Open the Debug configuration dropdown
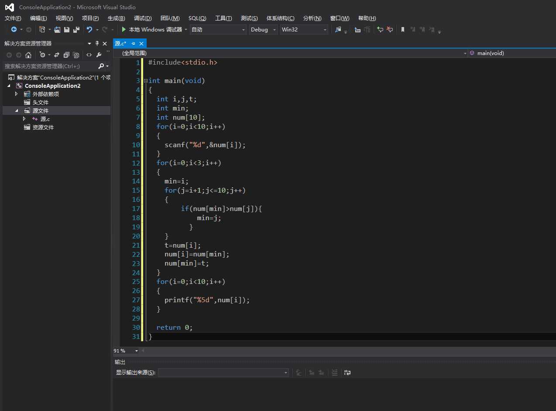Image resolution: width=556 pixels, height=411 pixels. pos(263,30)
